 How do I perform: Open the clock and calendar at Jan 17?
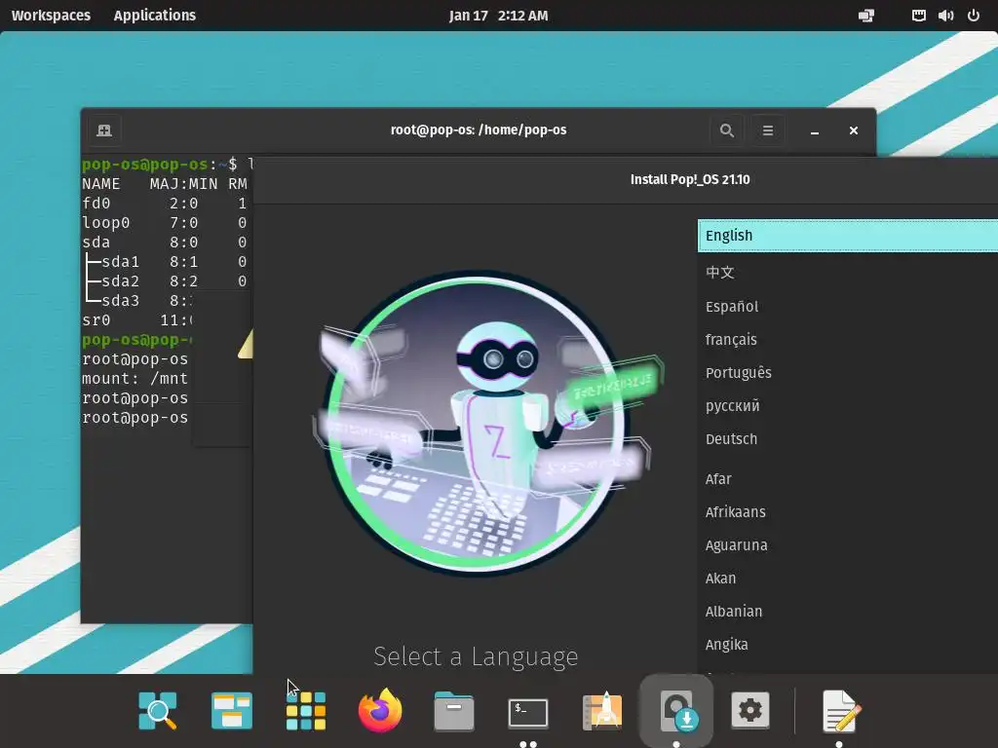498,16
